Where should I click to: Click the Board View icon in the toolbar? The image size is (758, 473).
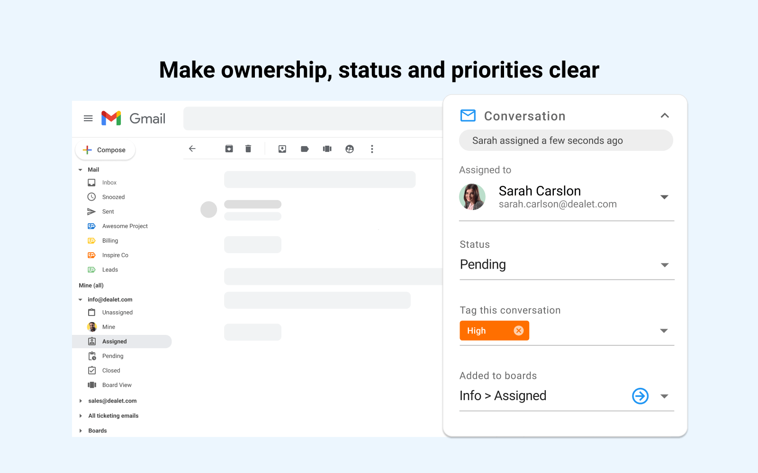[327, 148]
